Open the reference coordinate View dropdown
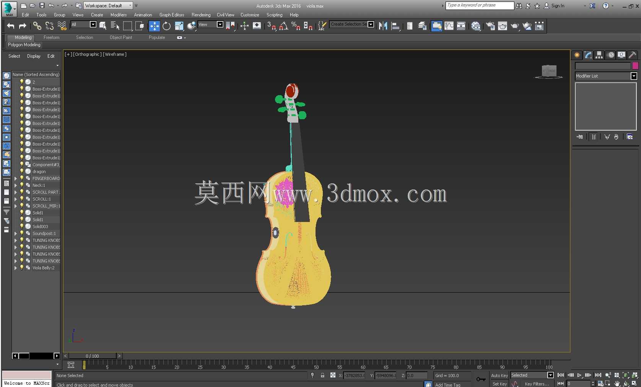 [x=210, y=24]
